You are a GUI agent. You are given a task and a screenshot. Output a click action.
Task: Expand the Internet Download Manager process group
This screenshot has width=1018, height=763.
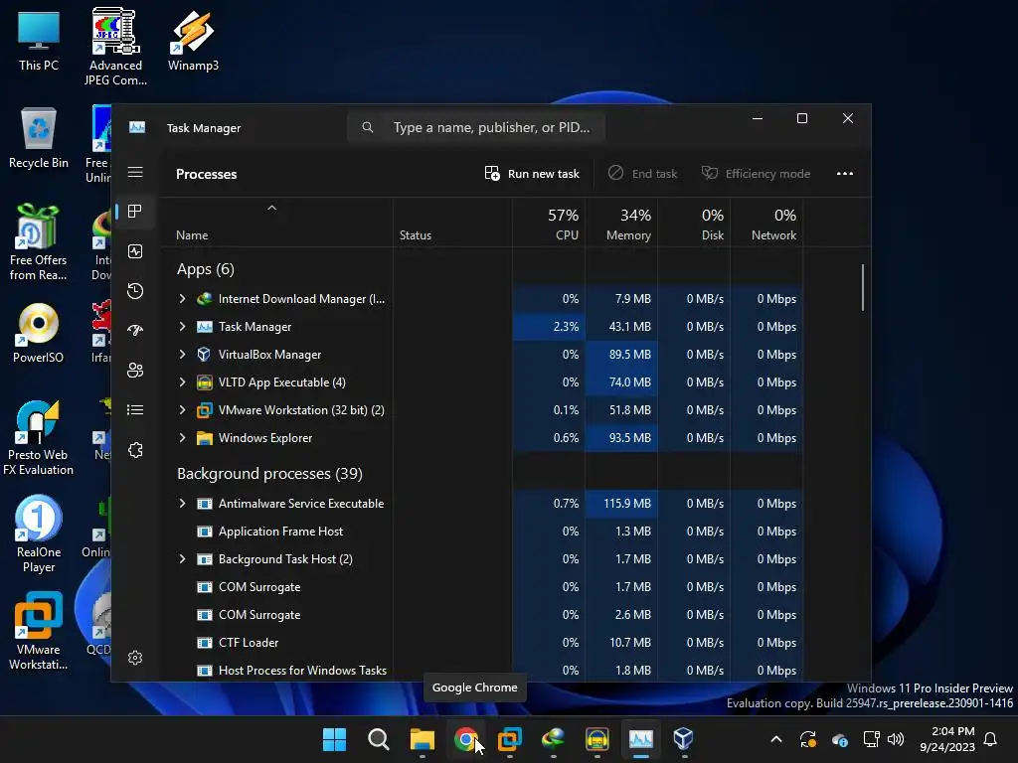click(x=183, y=298)
